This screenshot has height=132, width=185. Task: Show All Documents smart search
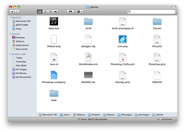tap(22, 77)
